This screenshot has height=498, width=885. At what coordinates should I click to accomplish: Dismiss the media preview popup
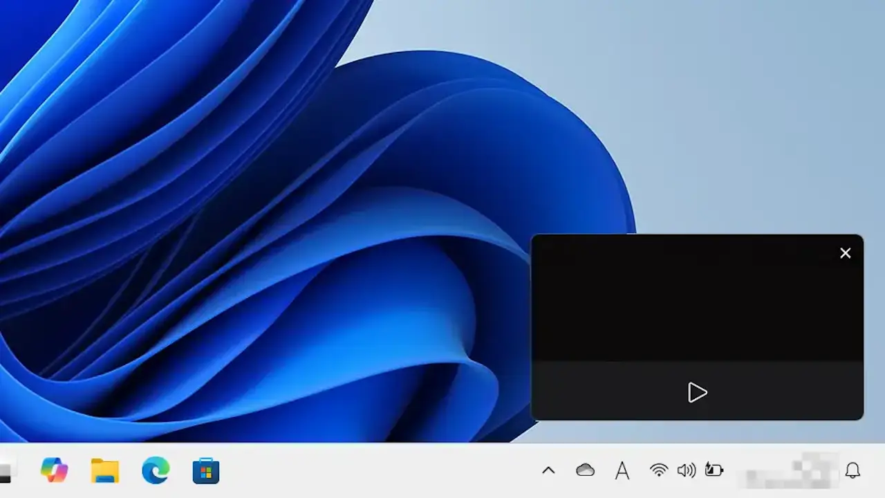tap(845, 253)
